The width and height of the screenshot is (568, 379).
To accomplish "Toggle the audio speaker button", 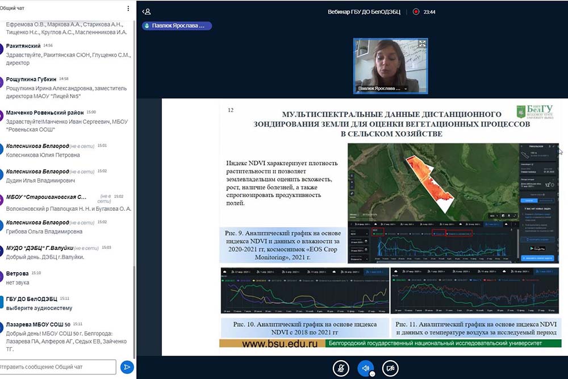I will [x=366, y=368].
